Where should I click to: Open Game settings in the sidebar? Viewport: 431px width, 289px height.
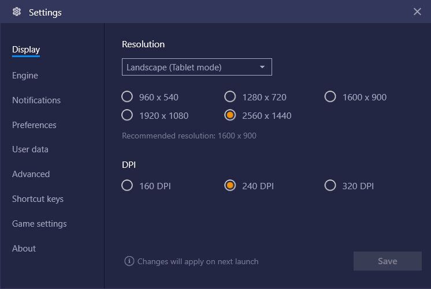pyautogui.click(x=39, y=224)
